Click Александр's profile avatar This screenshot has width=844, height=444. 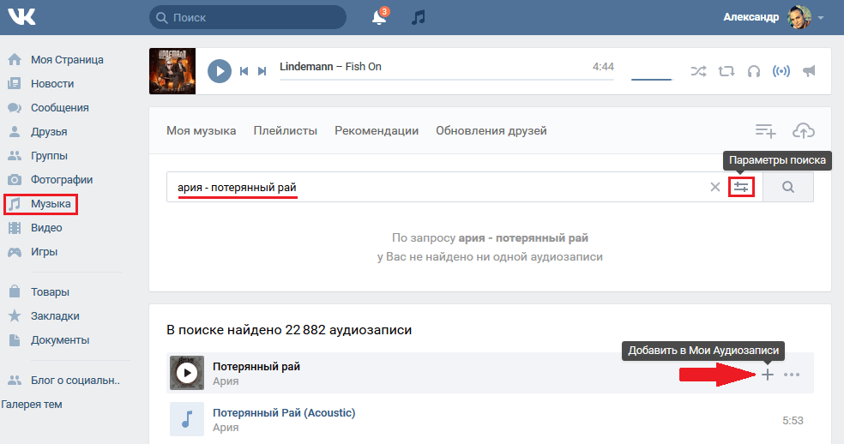pyautogui.click(x=799, y=17)
